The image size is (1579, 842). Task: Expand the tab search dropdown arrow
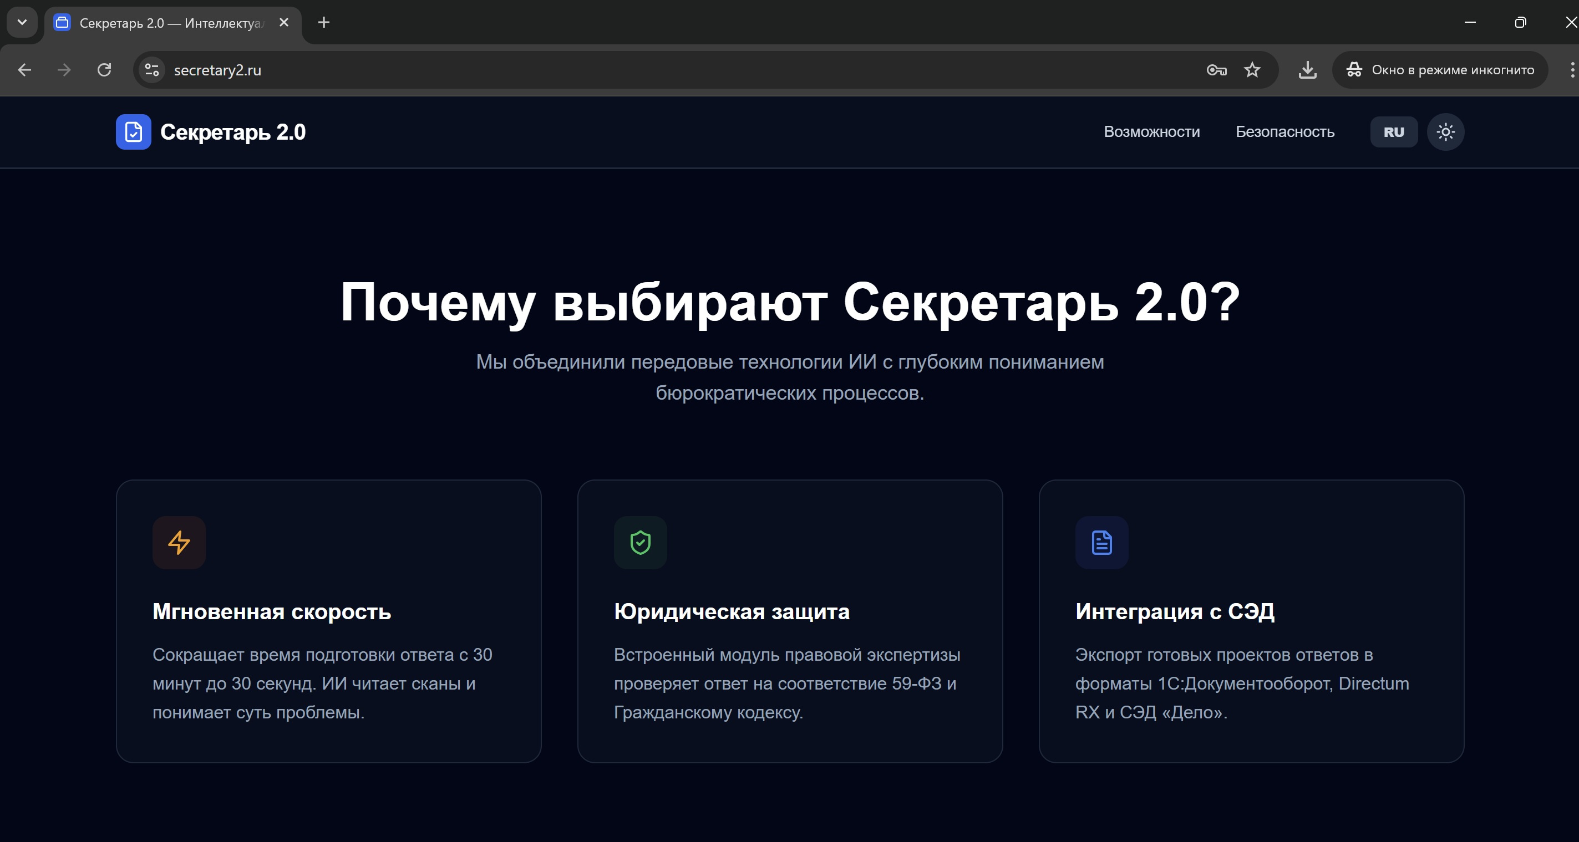pyautogui.click(x=22, y=23)
